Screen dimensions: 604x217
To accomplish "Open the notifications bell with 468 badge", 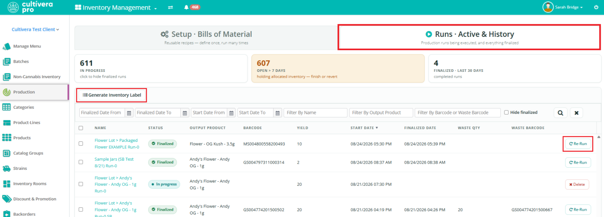I will coord(192,7).
